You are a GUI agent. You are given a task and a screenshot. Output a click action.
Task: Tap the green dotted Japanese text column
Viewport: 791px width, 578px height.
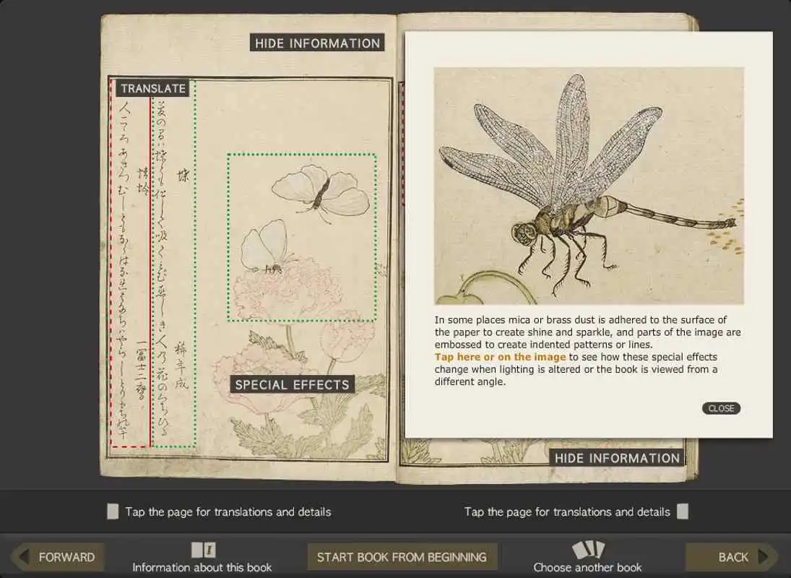pos(173,263)
